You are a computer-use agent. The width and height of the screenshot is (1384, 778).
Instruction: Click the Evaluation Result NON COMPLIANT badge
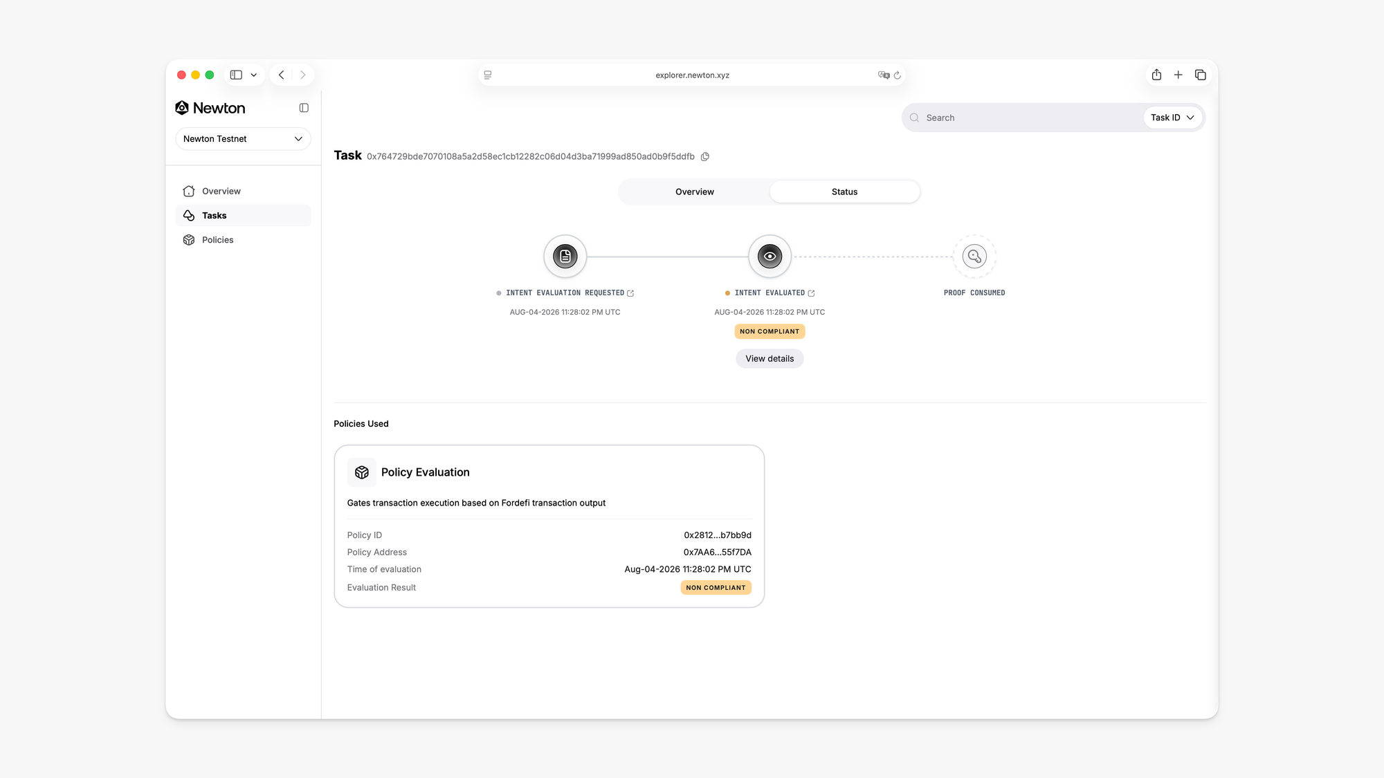point(716,588)
